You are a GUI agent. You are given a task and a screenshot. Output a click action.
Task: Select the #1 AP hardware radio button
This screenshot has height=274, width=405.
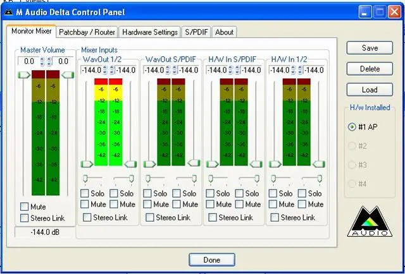click(x=352, y=126)
